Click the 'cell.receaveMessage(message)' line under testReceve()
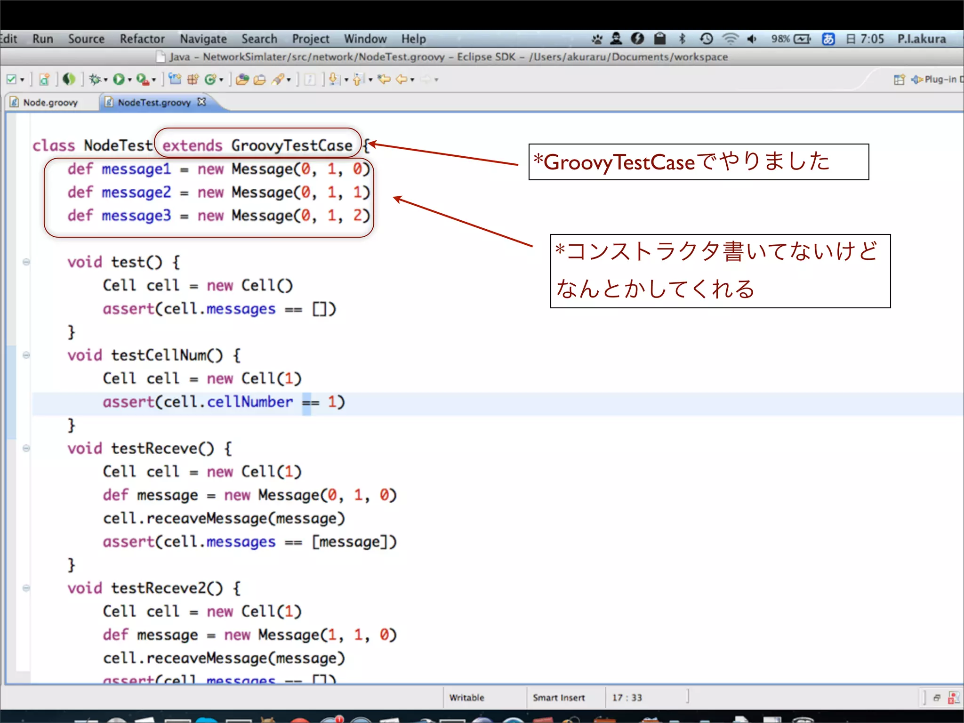This screenshot has height=723, width=964. (x=224, y=518)
